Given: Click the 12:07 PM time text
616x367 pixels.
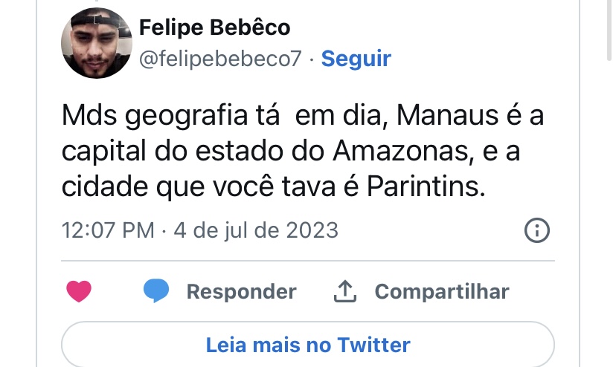Looking at the screenshot, I should pyautogui.click(x=107, y=230).
